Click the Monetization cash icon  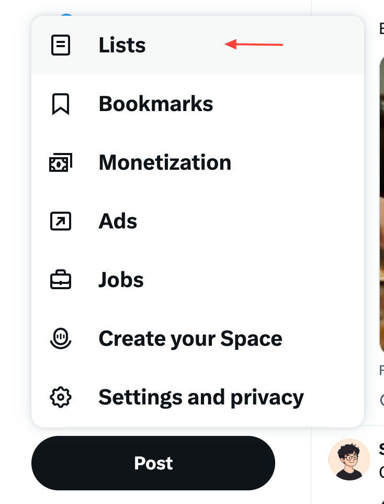(x=61, y=162)
